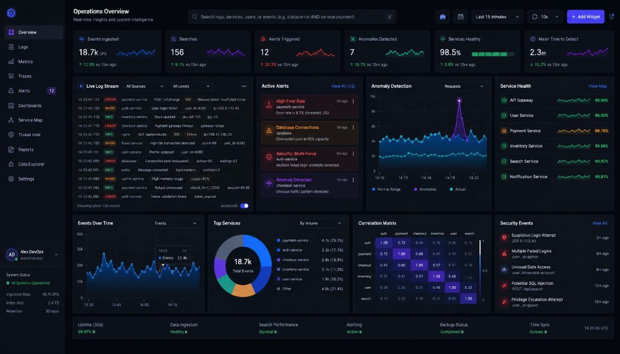Open options for Security: Brute Force alert
620x354 pixels.
tap(353, 154)
